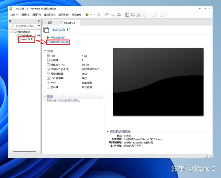The height and width of the screenshot is (178, 221).
Task: Click the memory chip icon next to 内存
Action: coord(48,56)
